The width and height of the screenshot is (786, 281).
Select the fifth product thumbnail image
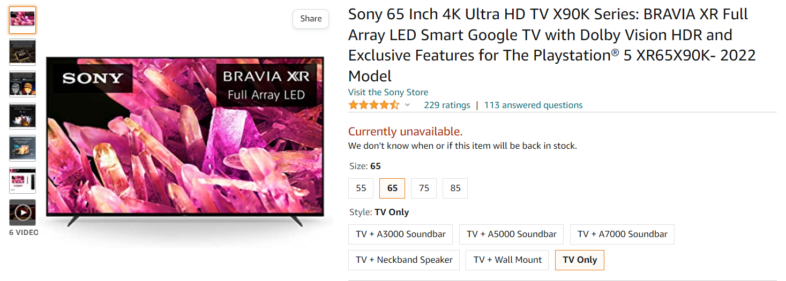[23, 148]
